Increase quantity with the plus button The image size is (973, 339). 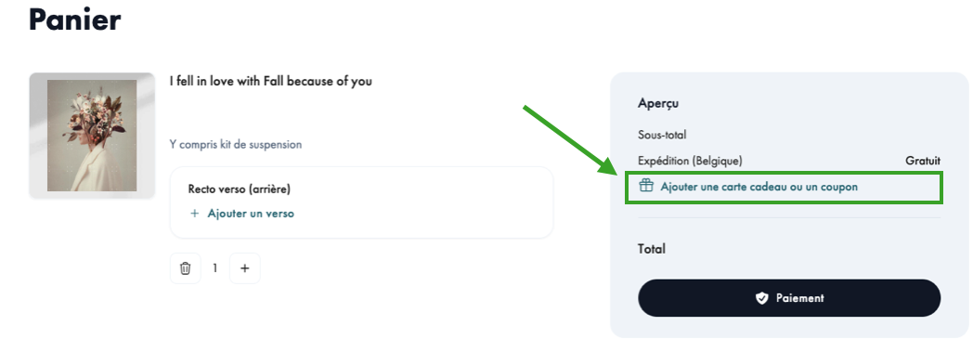(x=244, y=268)
